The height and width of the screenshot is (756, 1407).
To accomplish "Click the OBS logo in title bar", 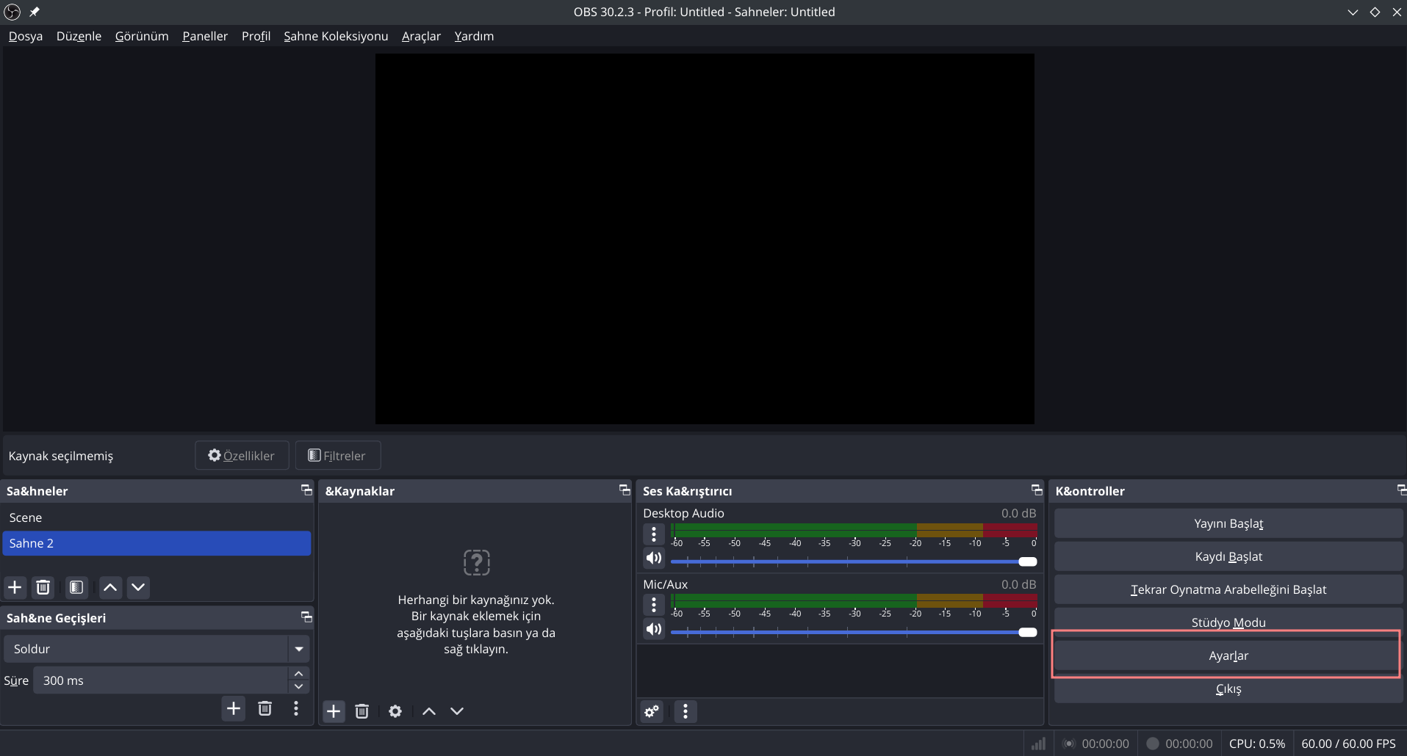I will coord(12,12).
